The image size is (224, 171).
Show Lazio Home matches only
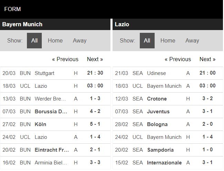168,40
